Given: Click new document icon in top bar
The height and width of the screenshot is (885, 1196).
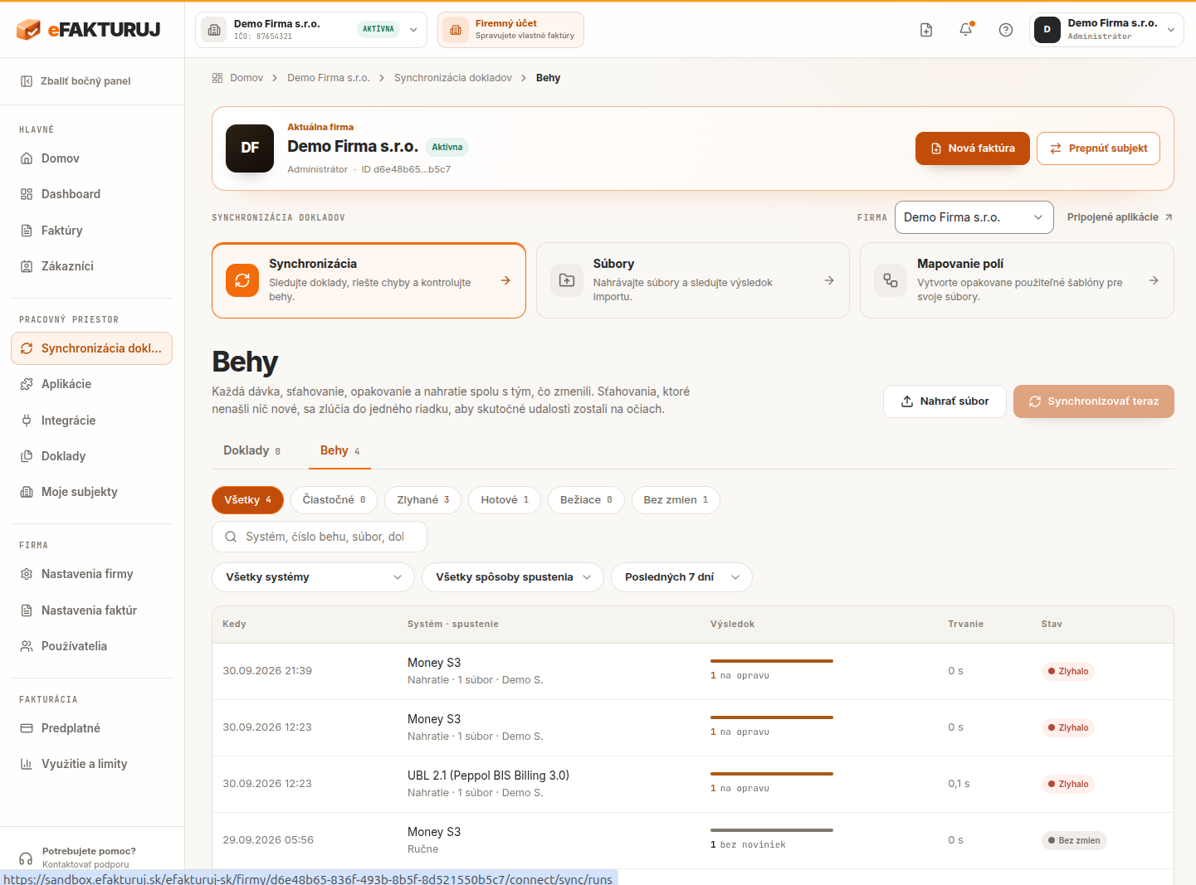Looking at the screenshot, I should 926,30.
